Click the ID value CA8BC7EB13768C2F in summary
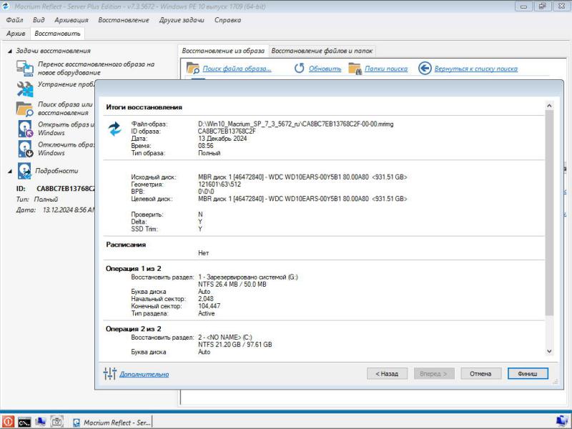The height and width of the screenshot is (429, 572). [x=227, y=132]
